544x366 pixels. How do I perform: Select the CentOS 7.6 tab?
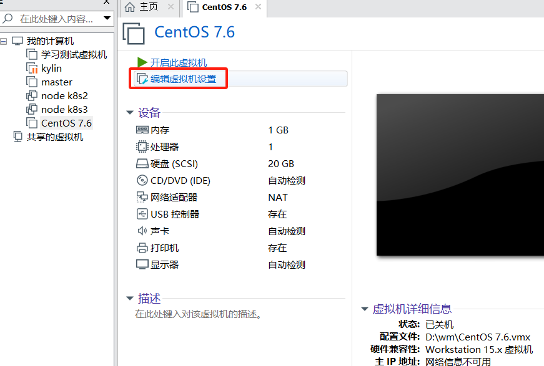[x=224, y=7]
